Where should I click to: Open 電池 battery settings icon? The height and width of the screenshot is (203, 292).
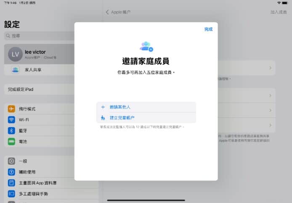coord(11,141)
